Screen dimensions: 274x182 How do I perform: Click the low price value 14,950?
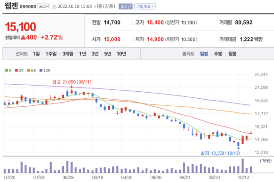tap(155, 40)
